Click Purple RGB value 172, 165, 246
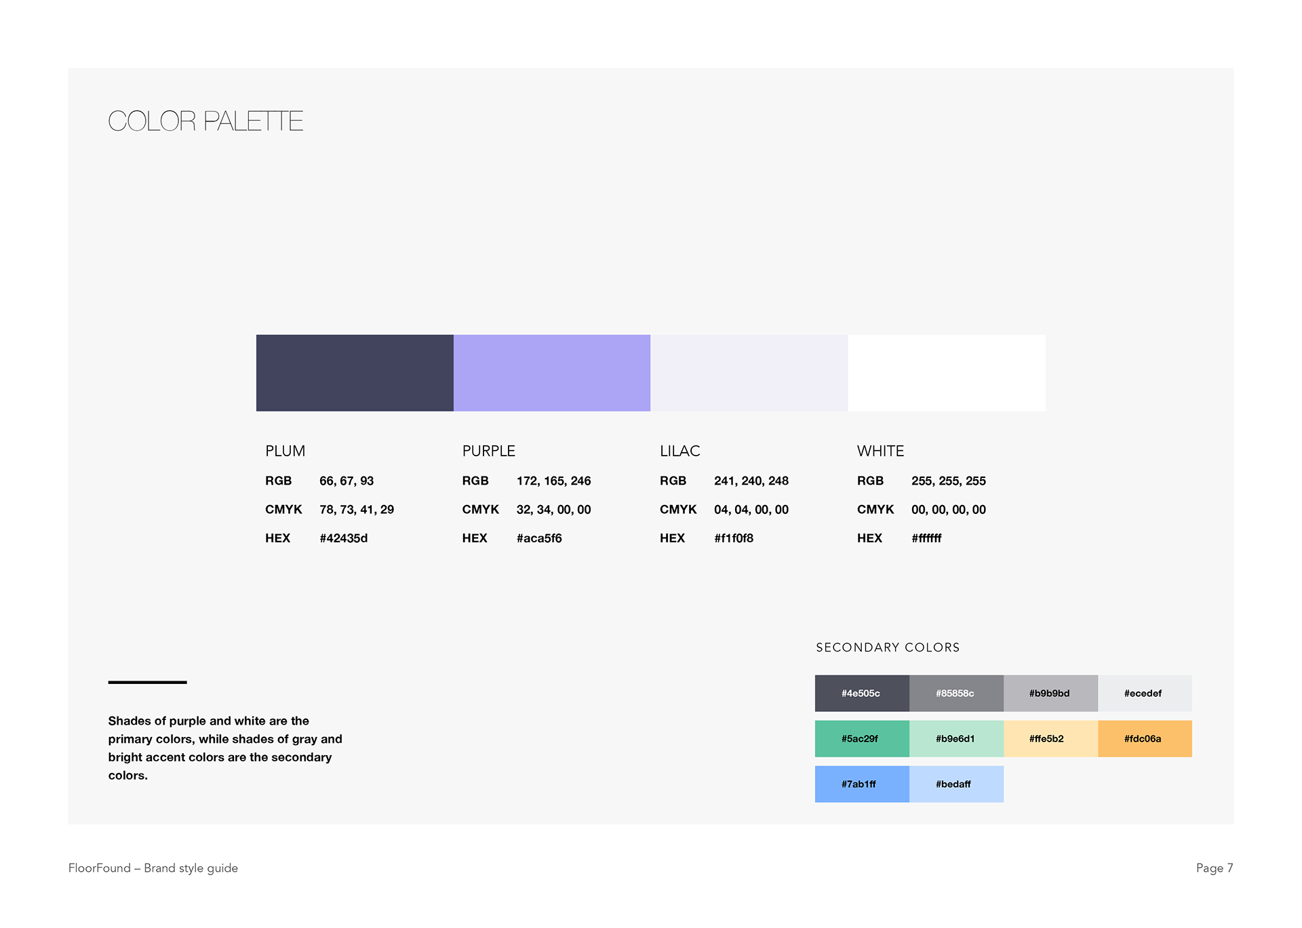The height and width of the screenshot is (928, 1302). click(553, 481)
